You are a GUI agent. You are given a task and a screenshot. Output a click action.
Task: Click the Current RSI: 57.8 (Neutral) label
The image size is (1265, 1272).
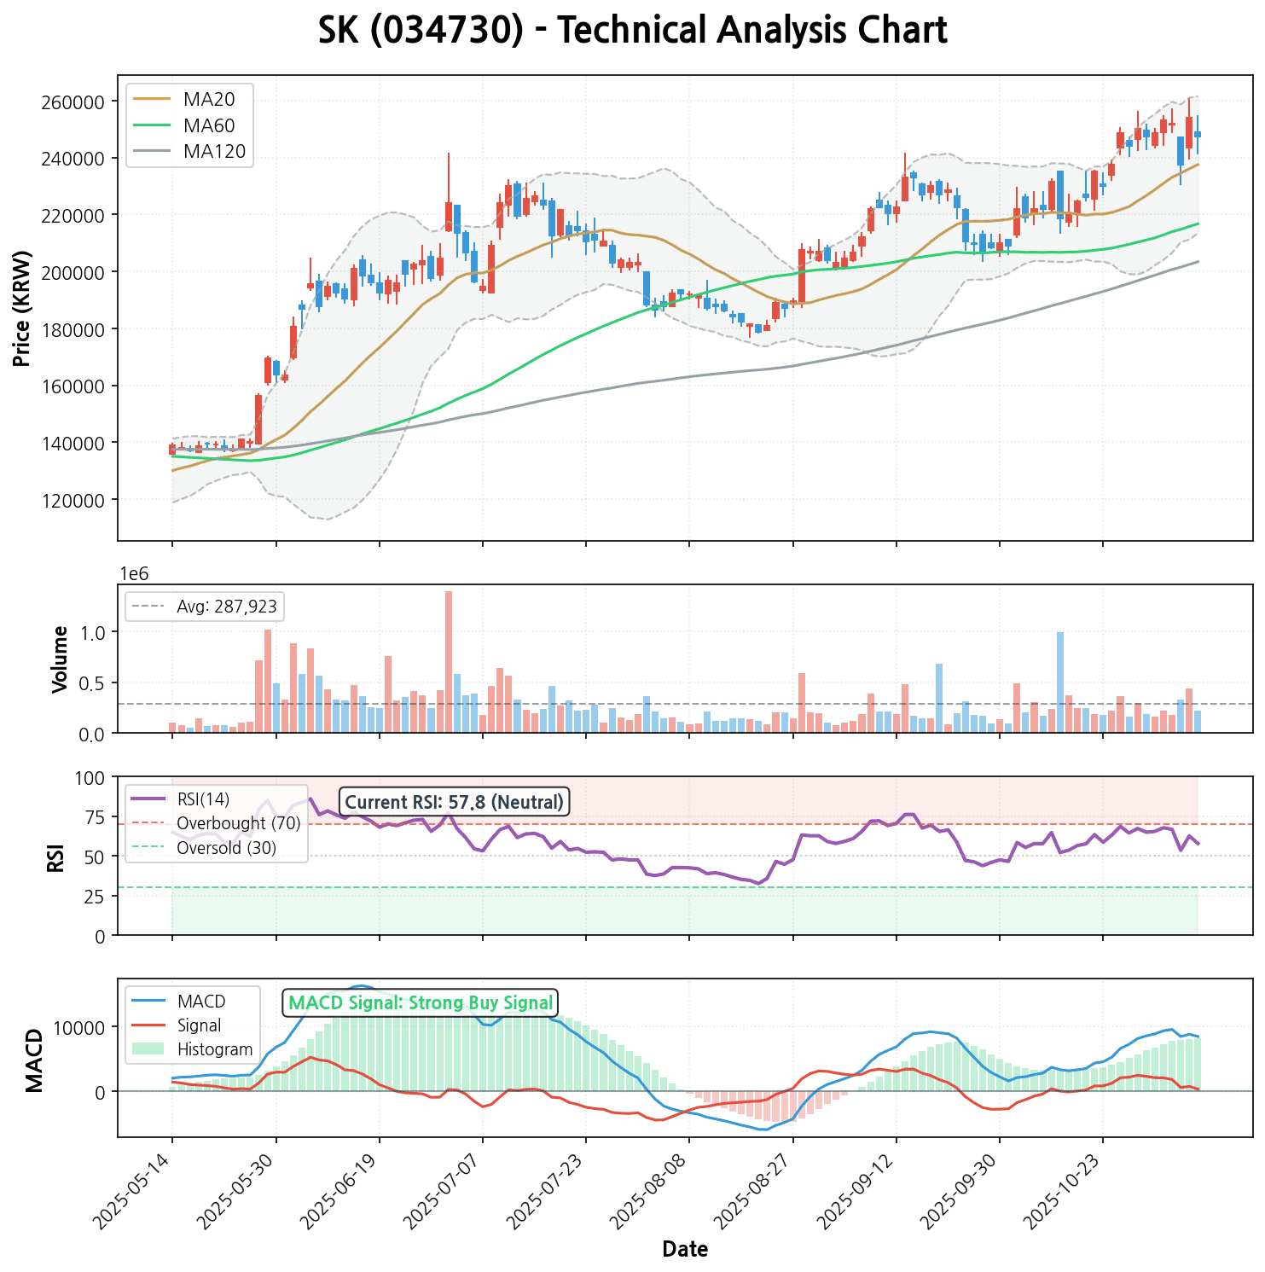pos(454,802)
